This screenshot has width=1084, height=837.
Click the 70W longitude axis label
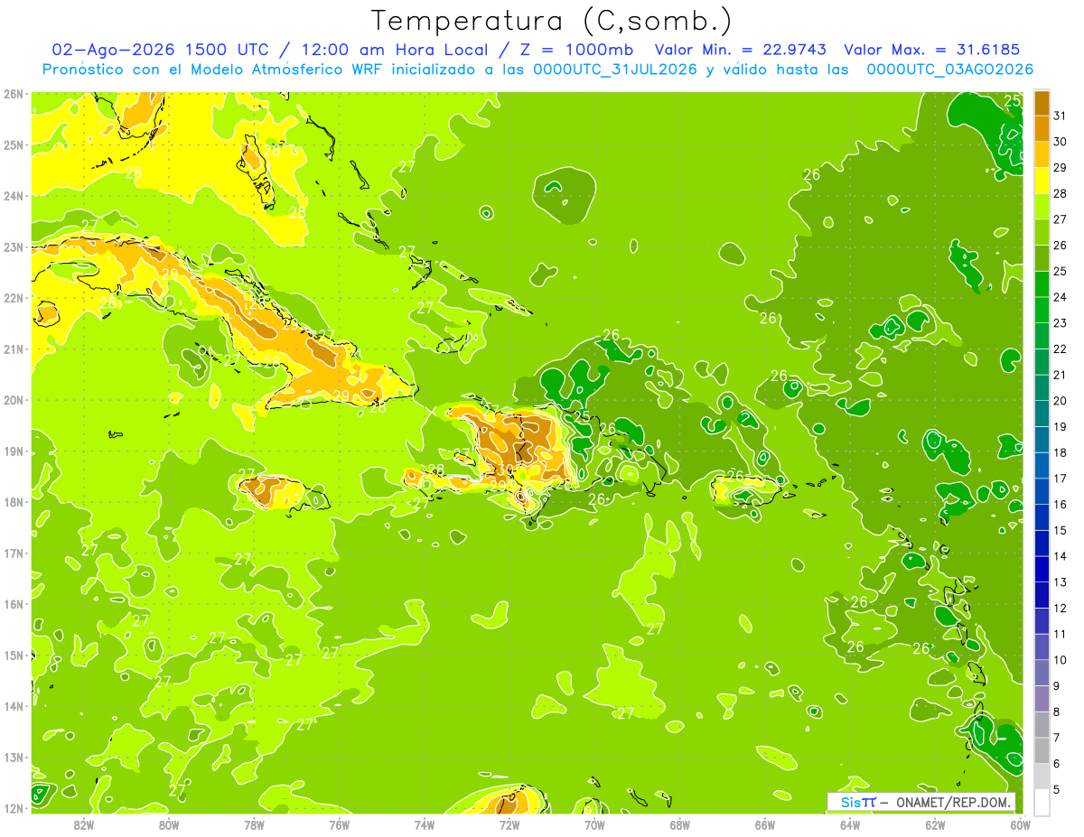(594, 824)
